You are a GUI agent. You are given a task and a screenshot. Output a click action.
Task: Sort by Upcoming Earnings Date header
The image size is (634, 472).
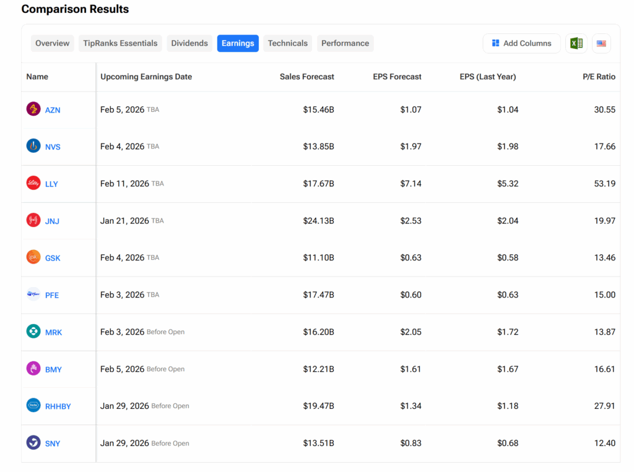(146, 77)
